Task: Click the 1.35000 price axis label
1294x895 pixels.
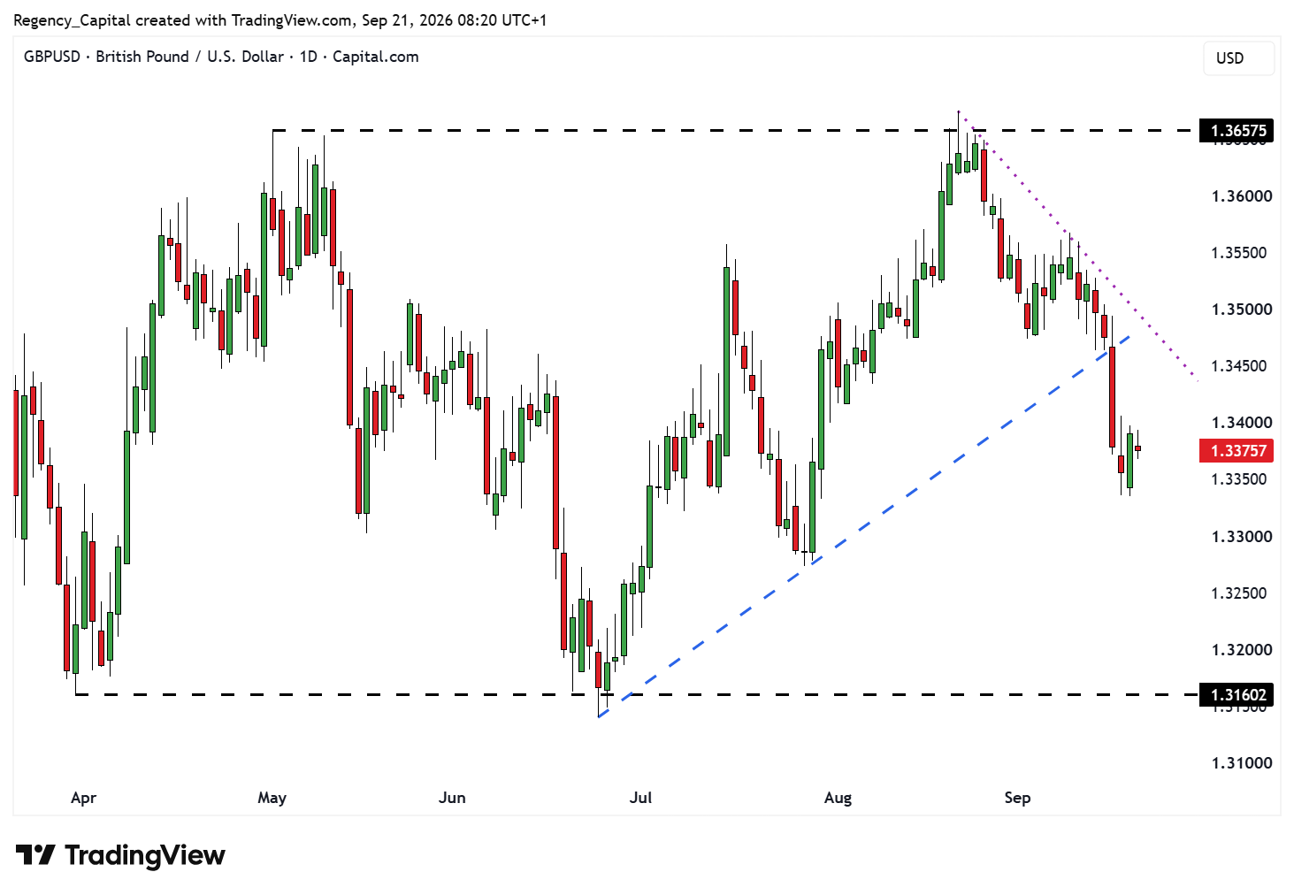Action: [1242, 310]
